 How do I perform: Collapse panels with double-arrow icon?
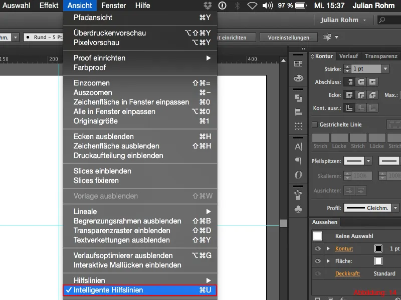303,48
